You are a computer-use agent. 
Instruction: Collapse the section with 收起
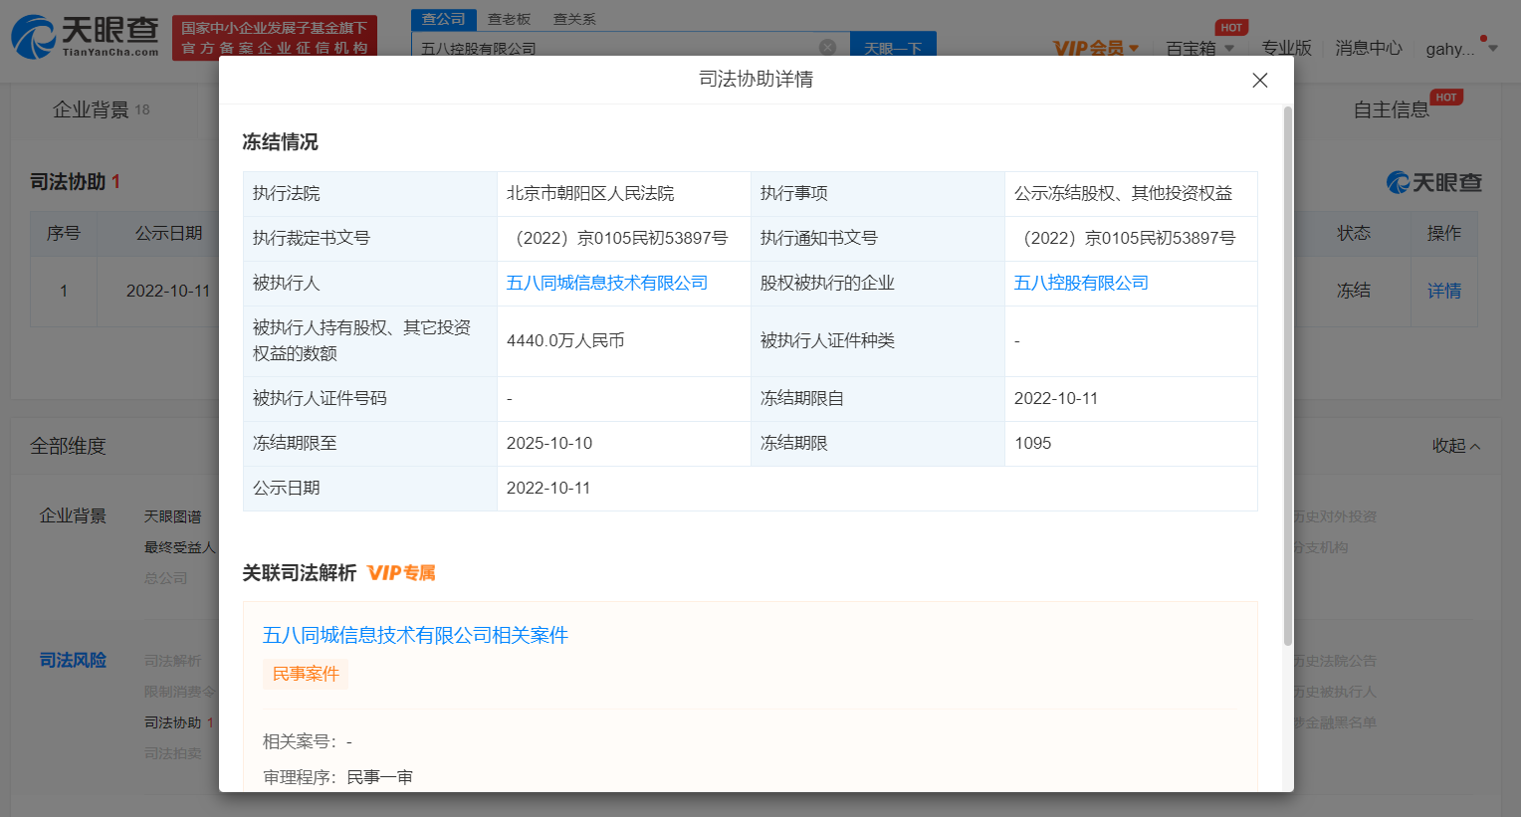(x=1456, y=446)
